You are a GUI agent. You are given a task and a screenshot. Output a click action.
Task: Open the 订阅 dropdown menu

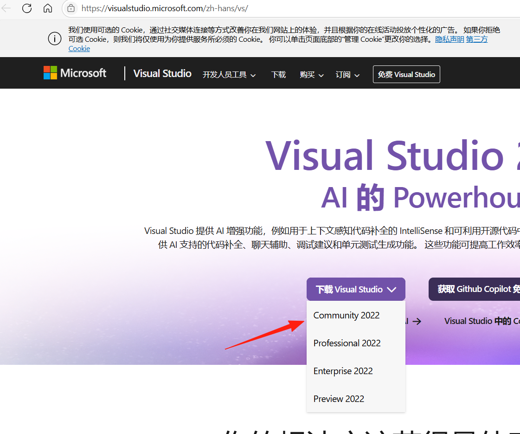tap(347, 75)
